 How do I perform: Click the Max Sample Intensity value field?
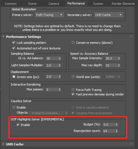[111, 58]
